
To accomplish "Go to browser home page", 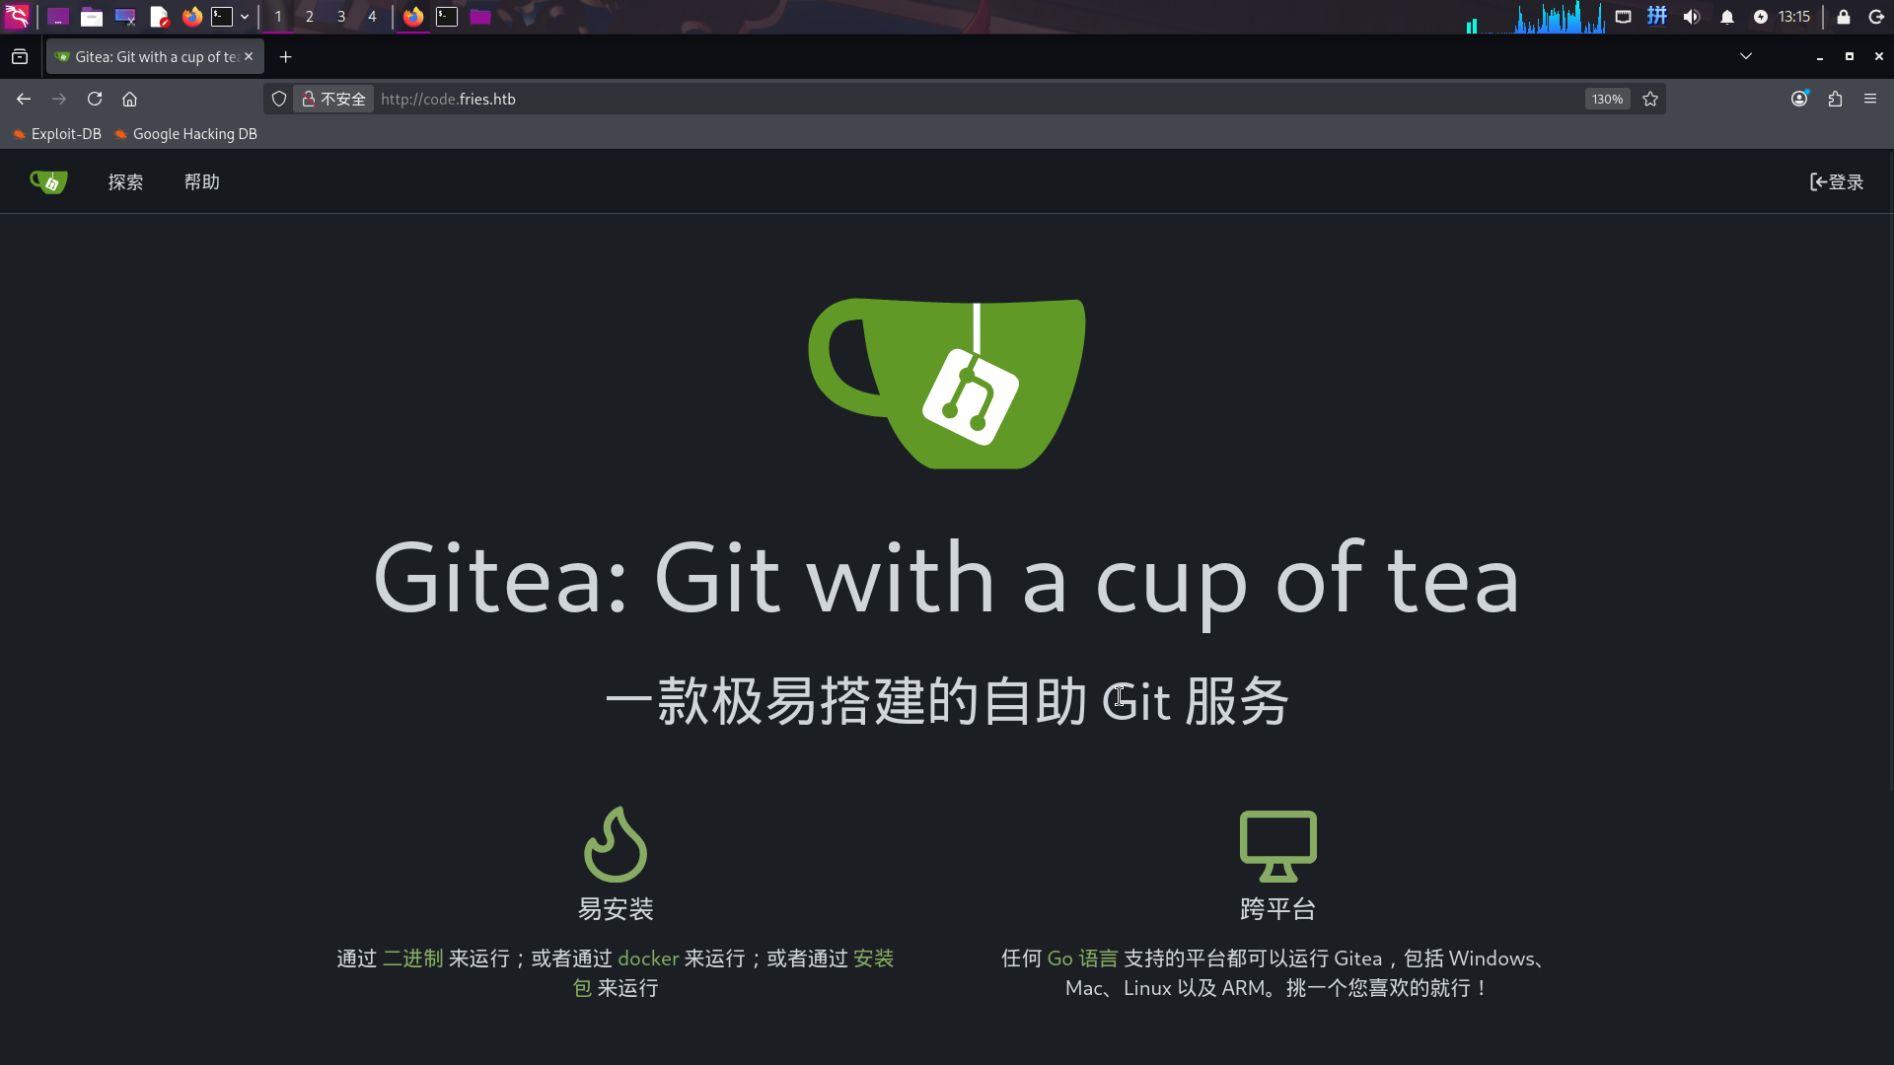I will coord(129,99).
